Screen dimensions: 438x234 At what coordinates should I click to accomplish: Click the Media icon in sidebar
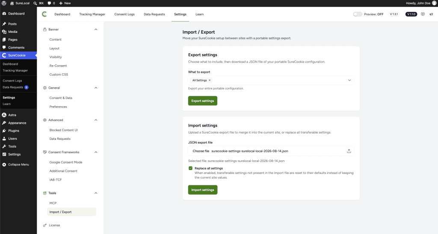click(x=4, y=32)
